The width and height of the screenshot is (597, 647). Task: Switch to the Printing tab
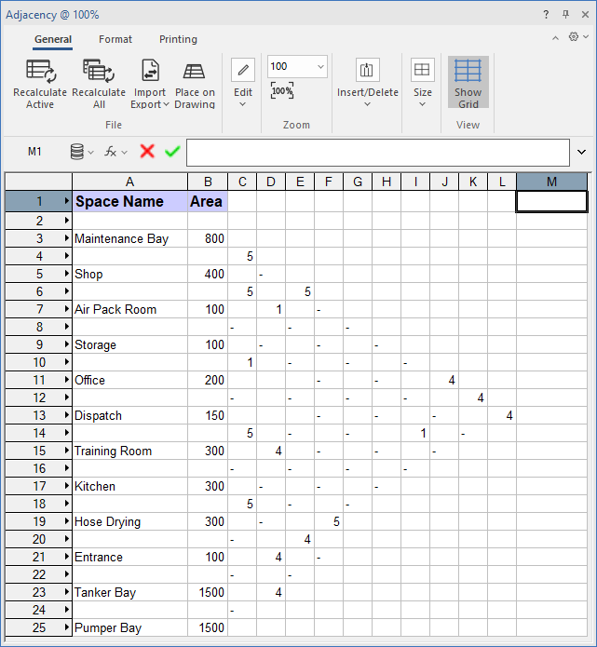point(178,39)
